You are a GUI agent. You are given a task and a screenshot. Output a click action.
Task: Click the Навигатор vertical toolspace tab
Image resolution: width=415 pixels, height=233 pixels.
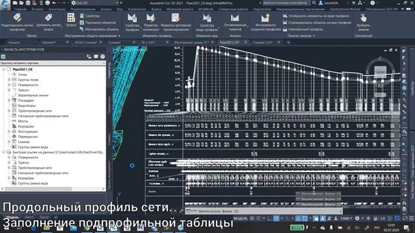click(110, 70)
